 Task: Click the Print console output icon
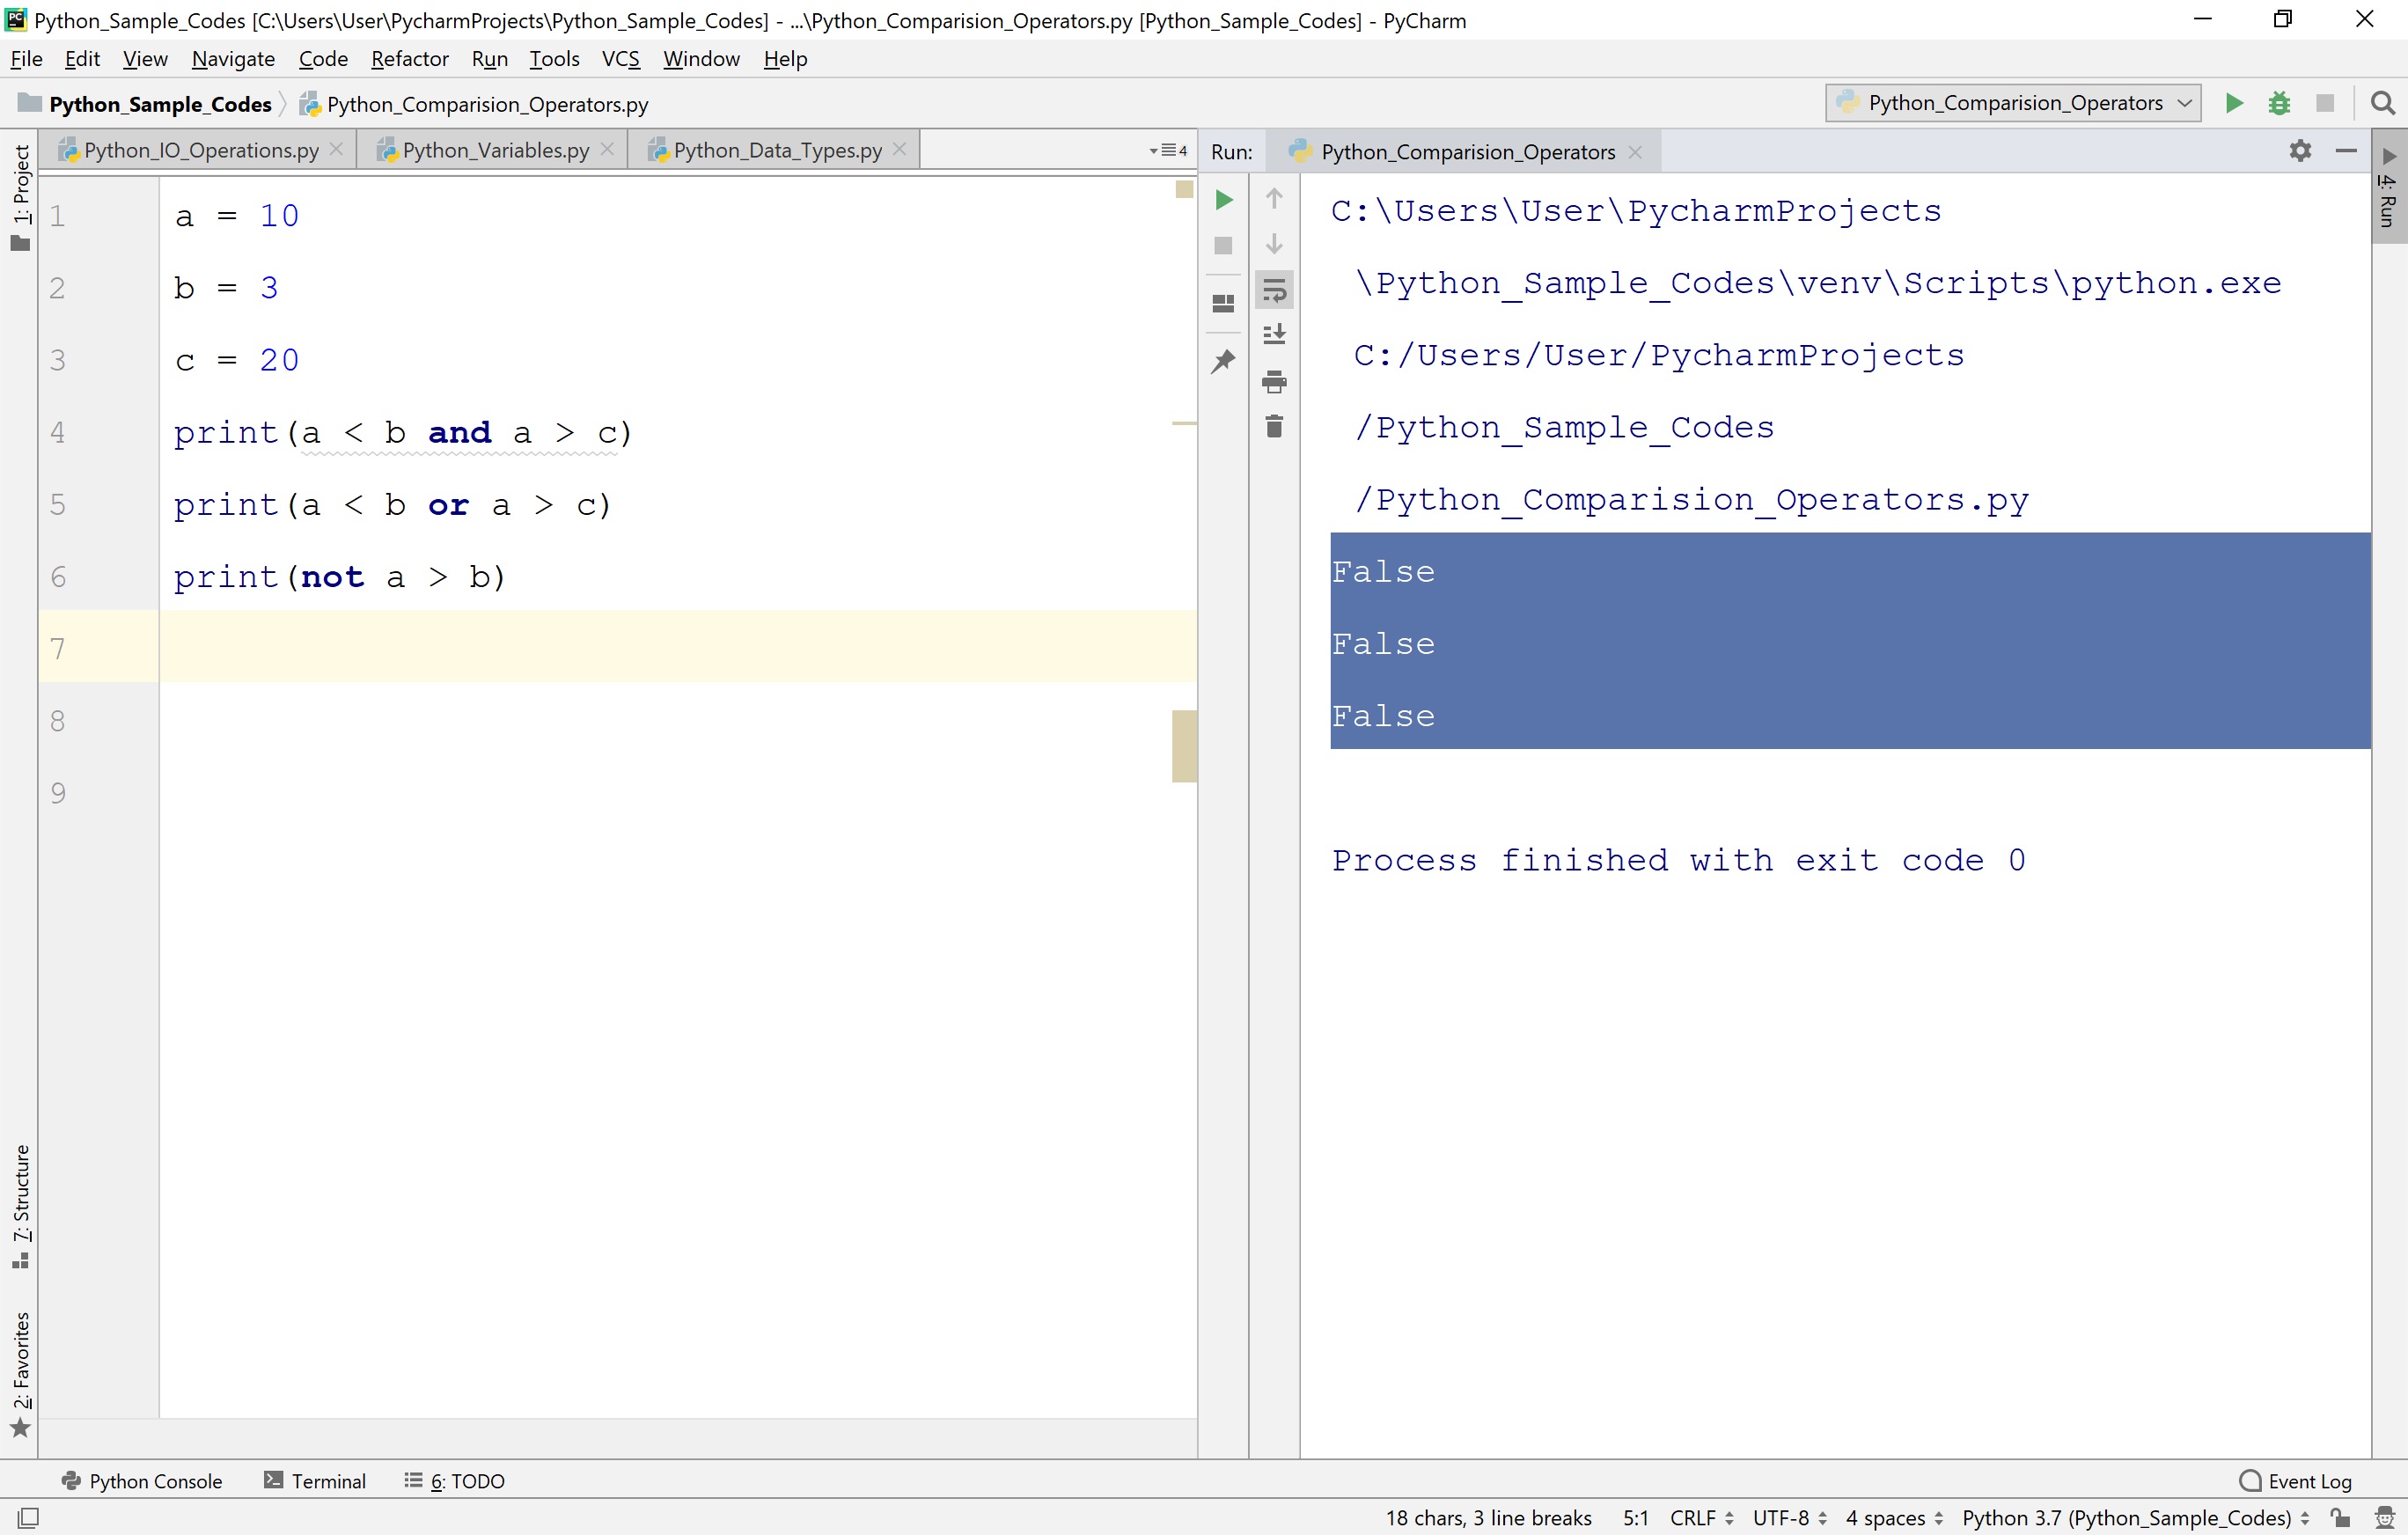[x=1274, y=381]
